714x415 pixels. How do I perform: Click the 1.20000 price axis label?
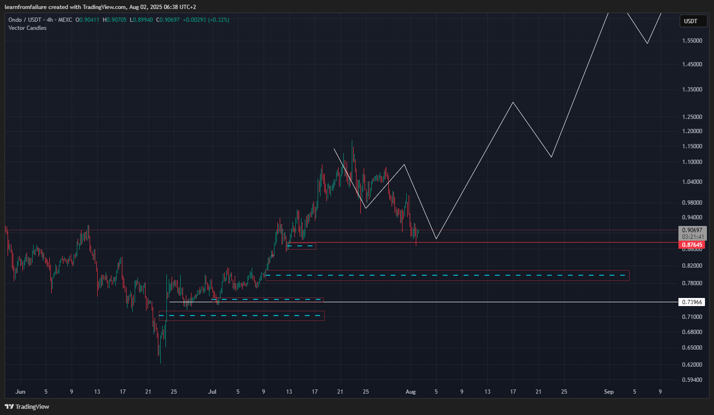pyautogui.click(x=692, y=131)
